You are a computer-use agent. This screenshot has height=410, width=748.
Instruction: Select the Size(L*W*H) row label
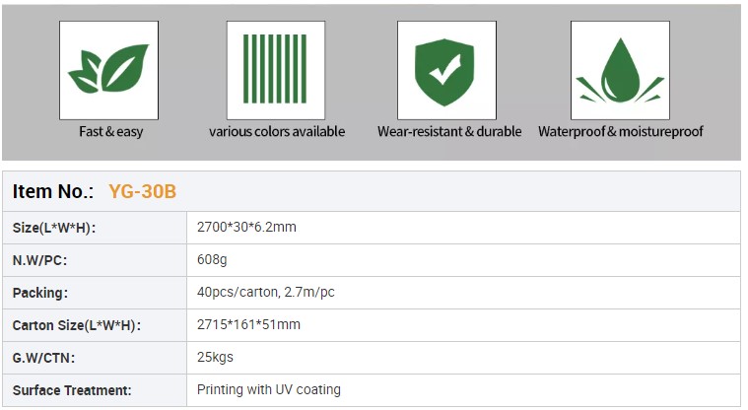click(54, 229)
